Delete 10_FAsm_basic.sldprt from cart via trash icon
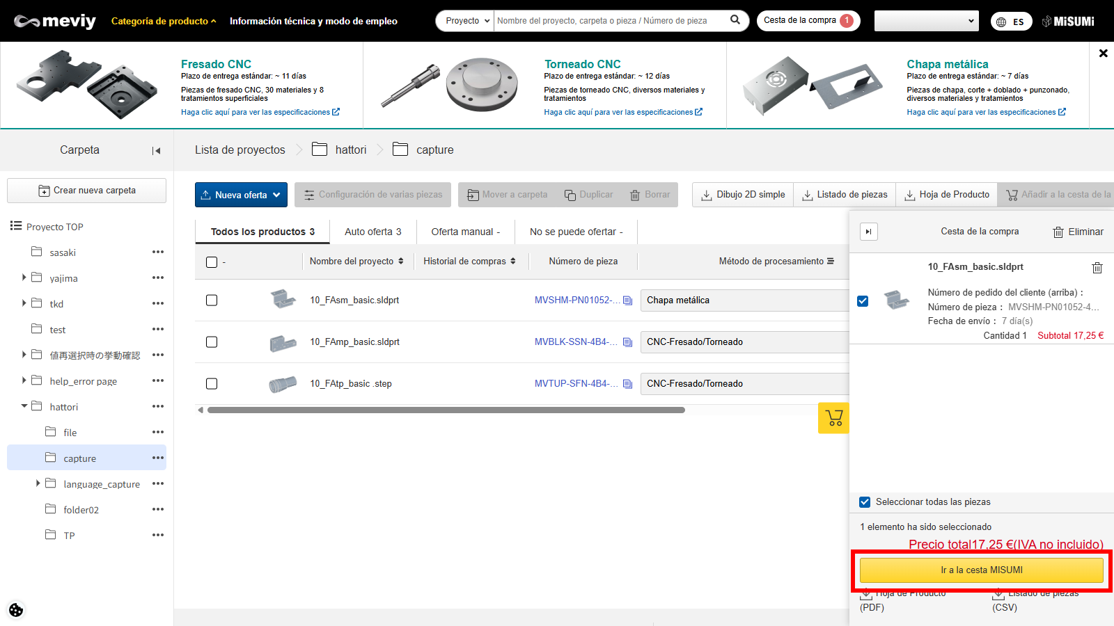The width and height of the screenshot is (1114, 626). pyautogui.click(x=1097, y=268)
